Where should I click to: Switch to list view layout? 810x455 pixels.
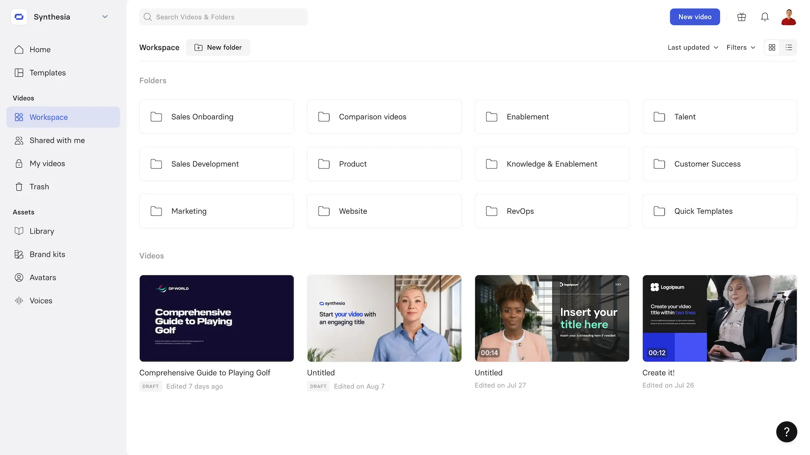pyautogui.click(x=789, y=48)
